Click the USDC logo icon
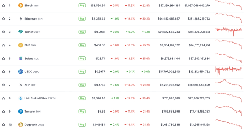This screenshot has width=244, height=130. click(21, 72)
